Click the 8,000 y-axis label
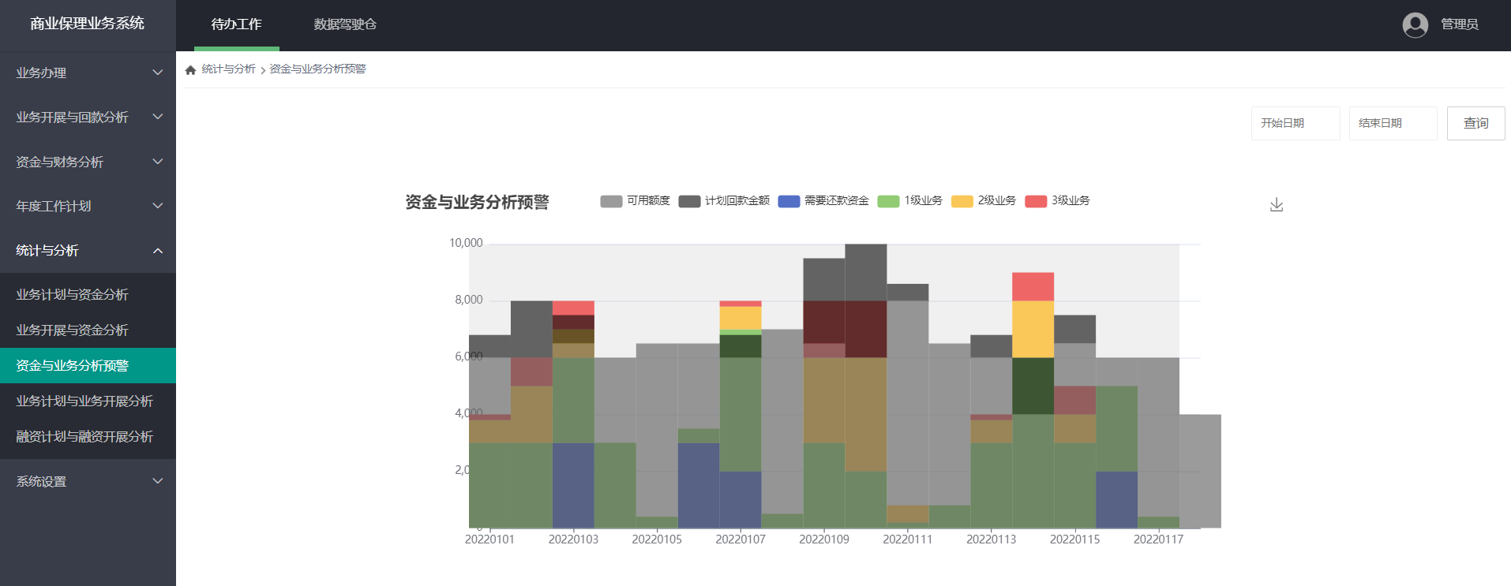Screen dimensions: 1511x586 [x=468, y=300]
